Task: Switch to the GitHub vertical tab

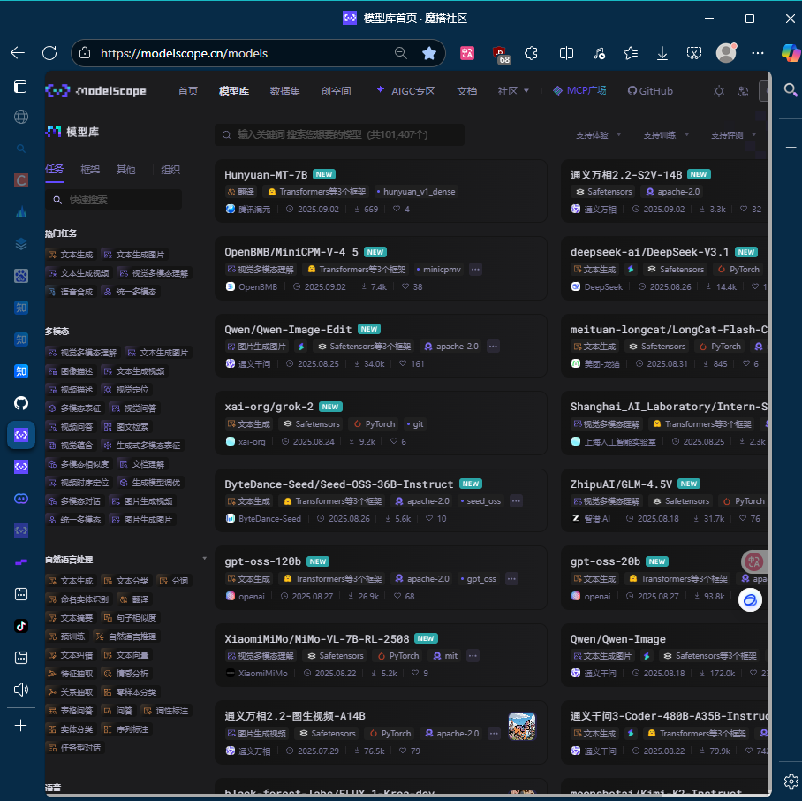Action: (x=21, y=403)
